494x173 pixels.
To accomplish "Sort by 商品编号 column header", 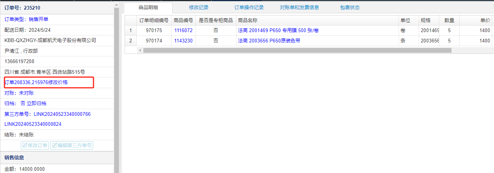I will coord(183,20).
